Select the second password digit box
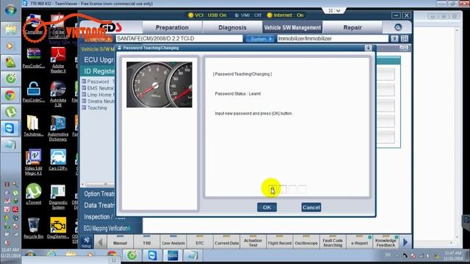Viewport: 470px width, 264px height. click(x=282, y=189)
